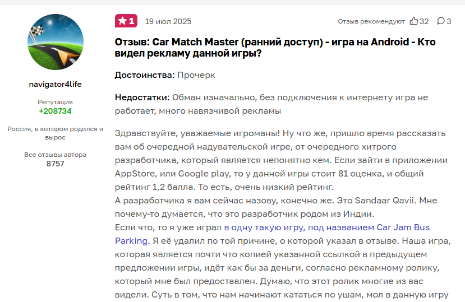The image size is (465, 302).
Task: Click the reputation value +208734
Action: point(55,111)
